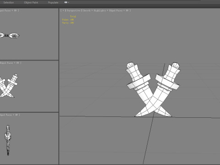The height and width of the screenshot is (165, 220).
Task: Open the Selection ribbon tab
Action: (x=9, y=2)
